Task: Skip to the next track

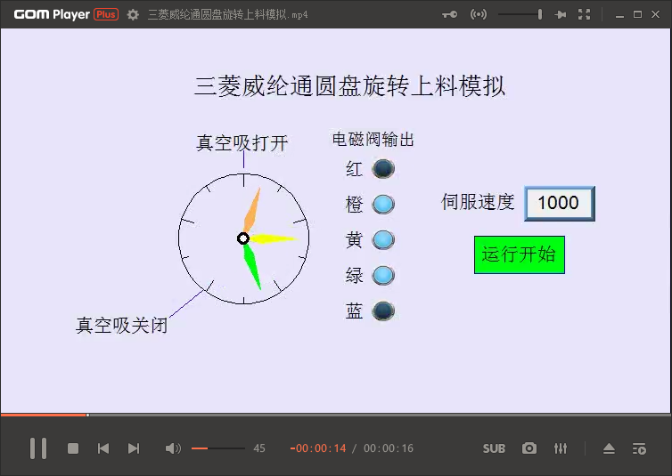Action: 134,448
